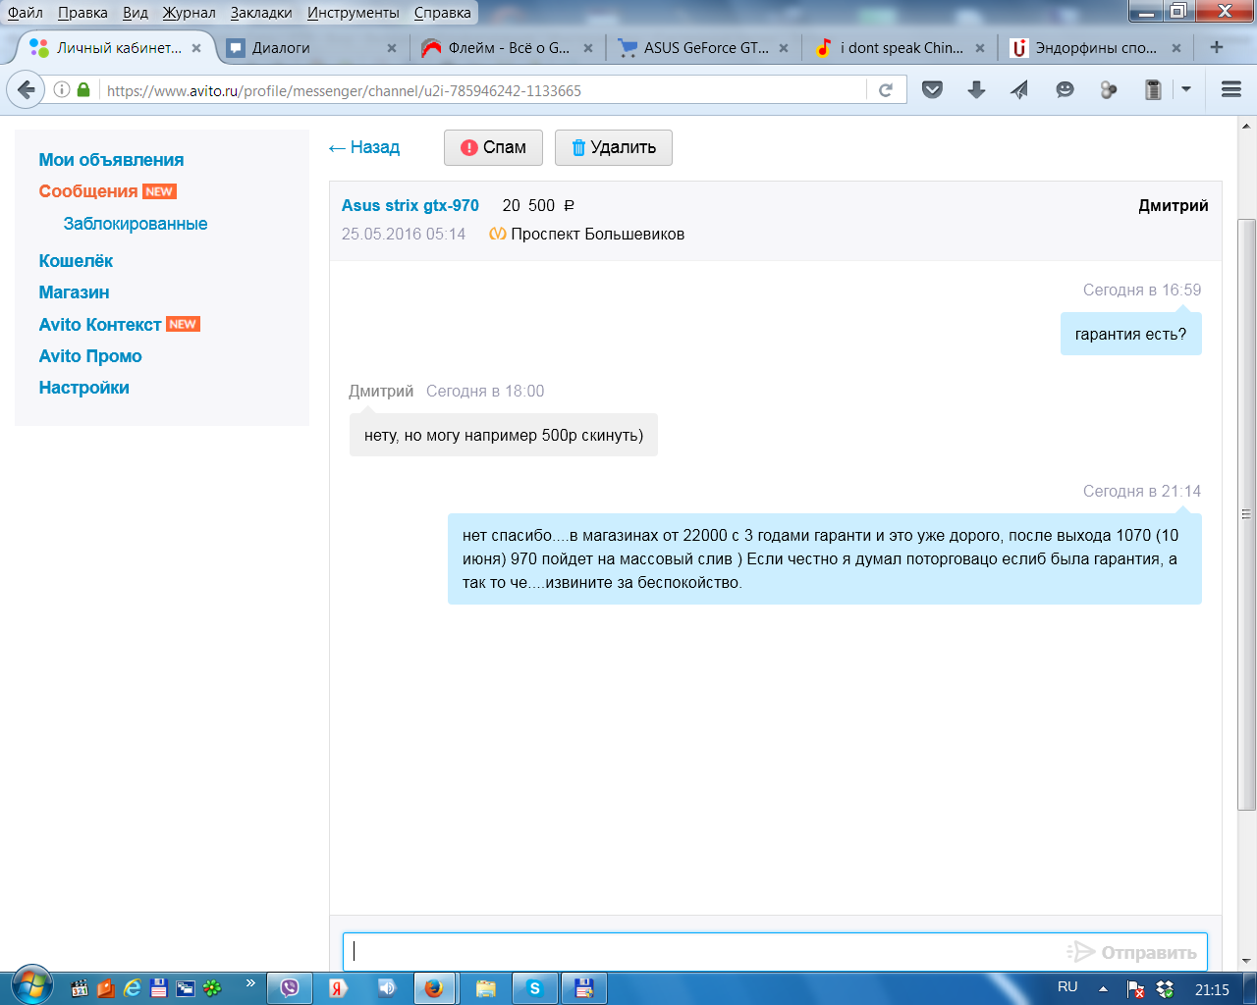Click the Отправить send button
The width and height of the screenshot is (1257, 1005).
(x=1132, y=952)
